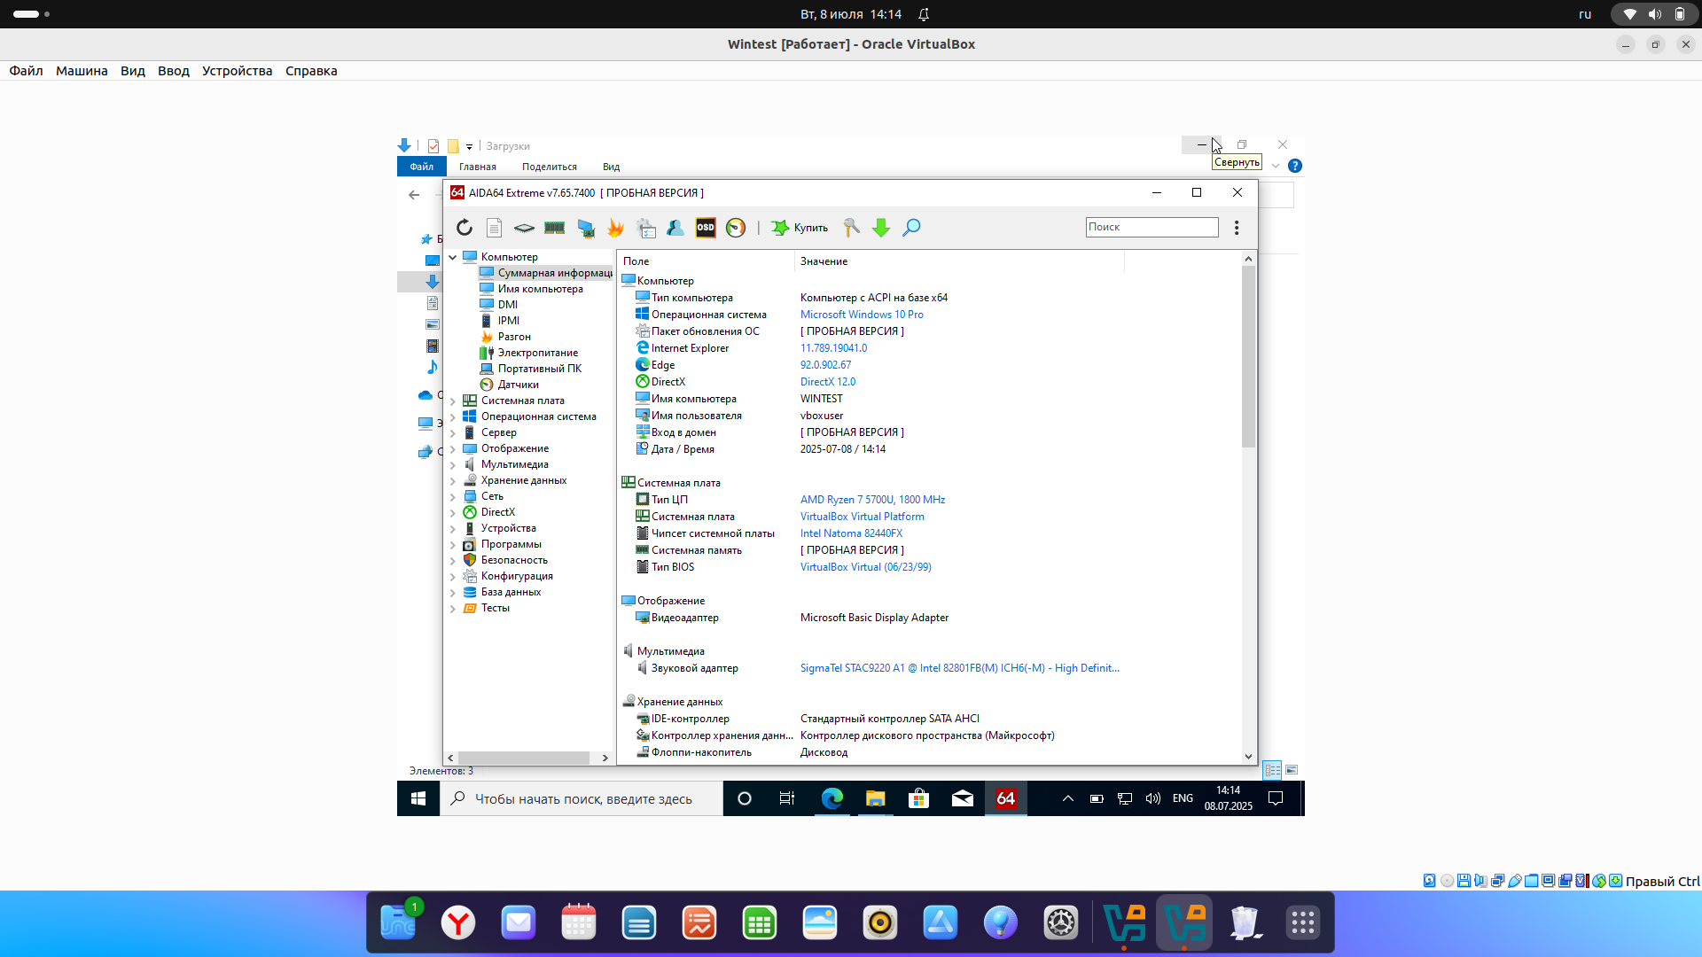Open the key and wrench settings icon
1702x957 pixels.
851,228
